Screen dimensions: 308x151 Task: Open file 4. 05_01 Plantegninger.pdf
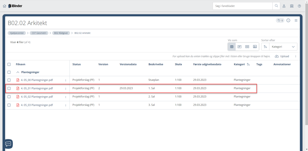pos(37,89)
